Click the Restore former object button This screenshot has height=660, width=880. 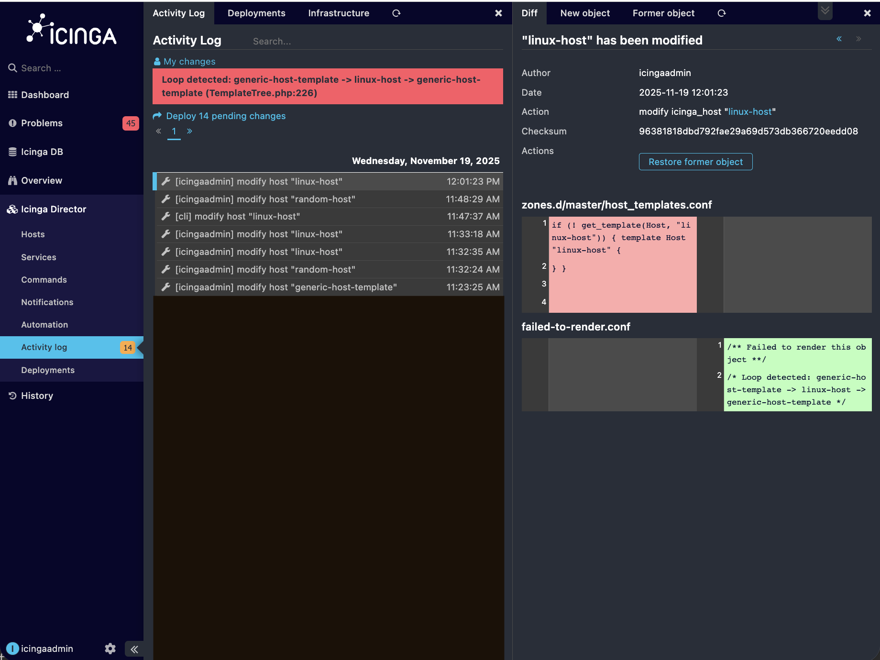695,162
